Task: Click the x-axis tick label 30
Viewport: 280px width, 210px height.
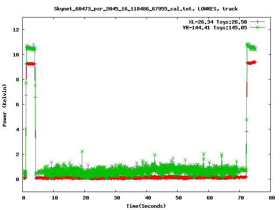Action: click(117, 198)
